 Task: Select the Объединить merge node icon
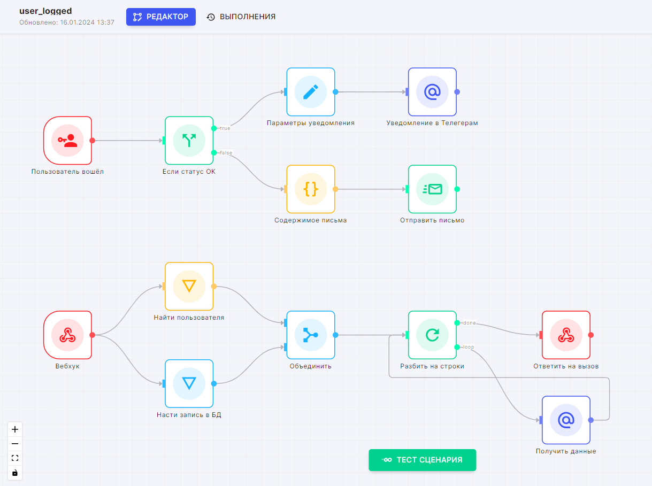pos(311,335)
